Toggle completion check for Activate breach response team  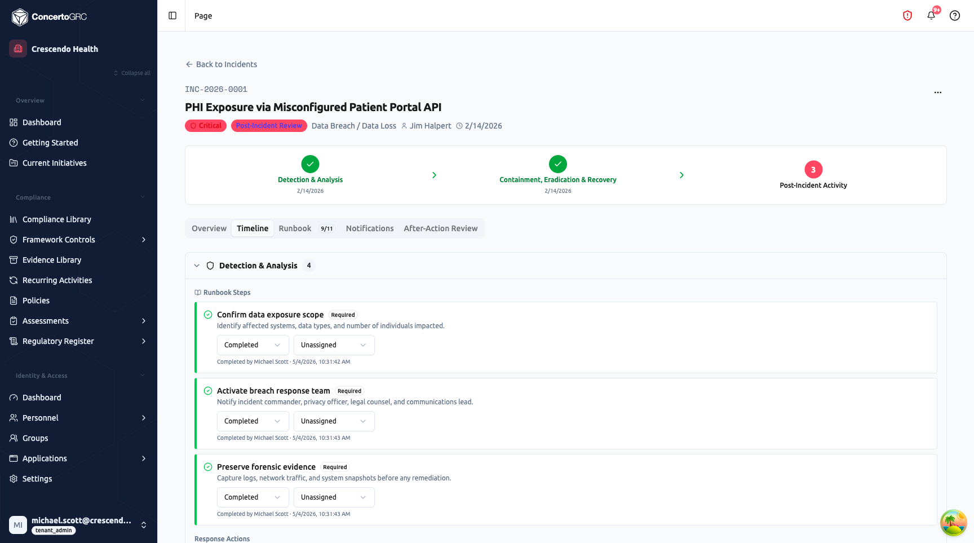[x=208, y=391]
